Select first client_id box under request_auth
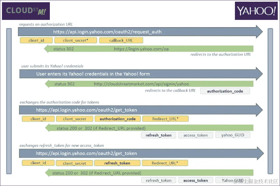The width and height of the screenshot is (280, 186). [36, 40]
